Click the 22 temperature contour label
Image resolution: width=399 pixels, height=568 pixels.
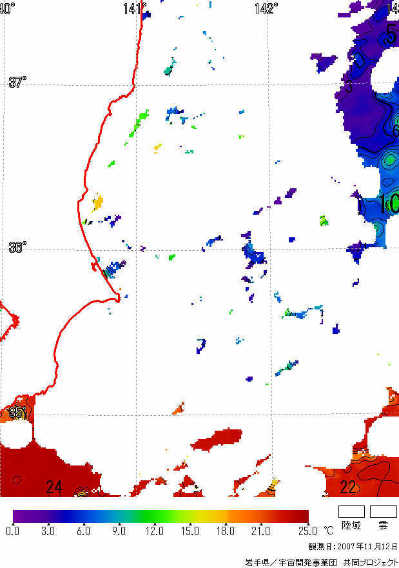click(347, 487)
